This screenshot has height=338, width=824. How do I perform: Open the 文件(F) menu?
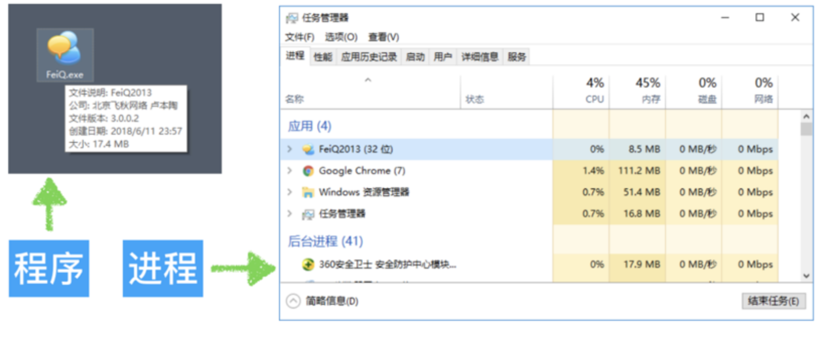tap(300, 37)
